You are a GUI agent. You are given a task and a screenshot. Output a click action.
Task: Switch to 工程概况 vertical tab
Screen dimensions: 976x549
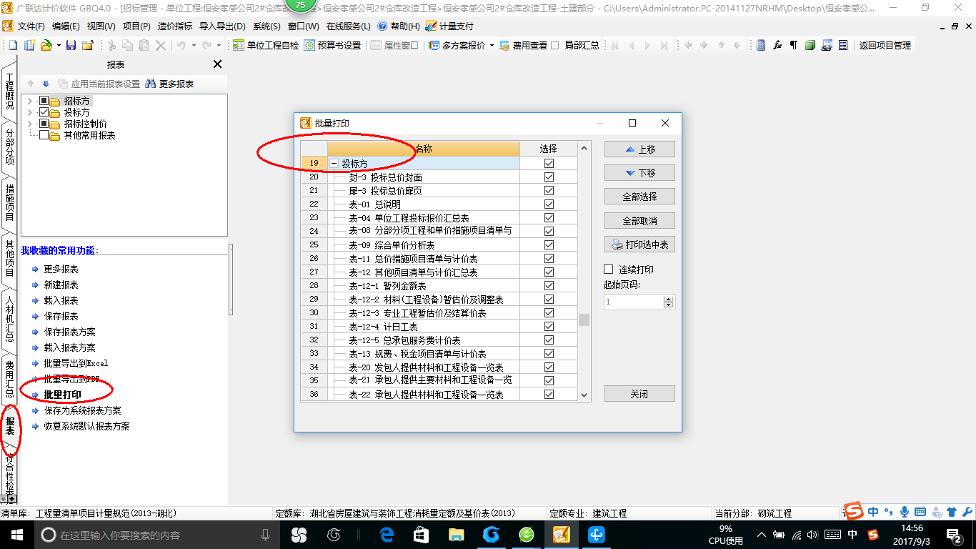9,91
